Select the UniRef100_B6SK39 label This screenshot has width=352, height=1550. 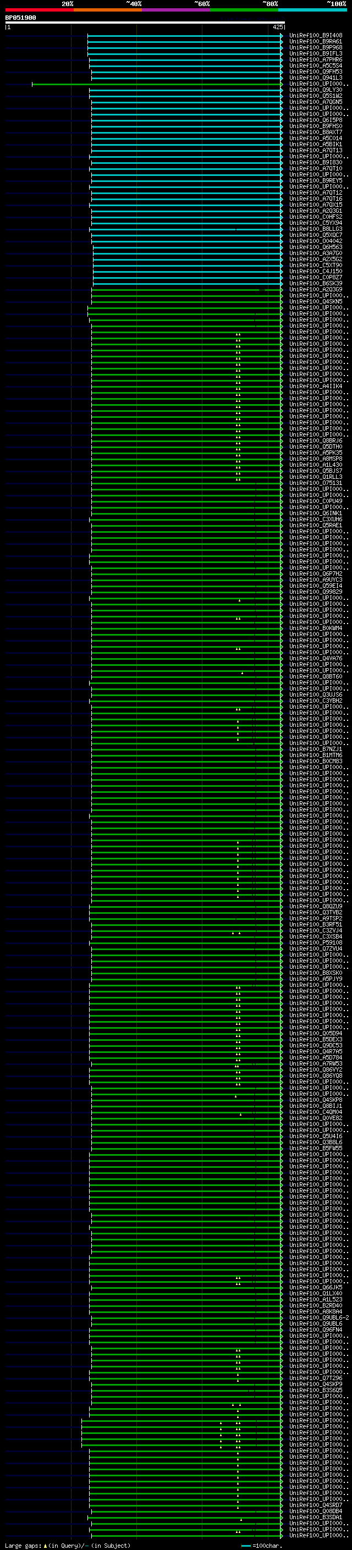(x=316, y=283)
